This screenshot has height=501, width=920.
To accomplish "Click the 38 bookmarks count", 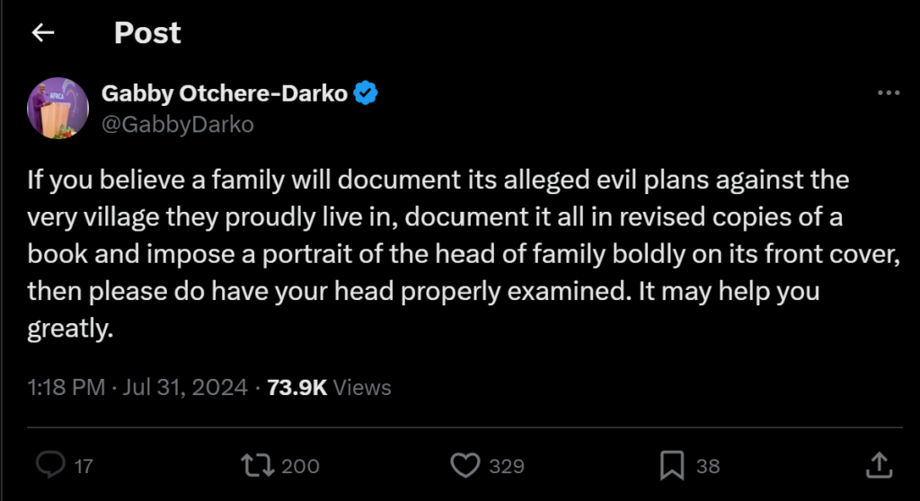I will pos(708,466).
